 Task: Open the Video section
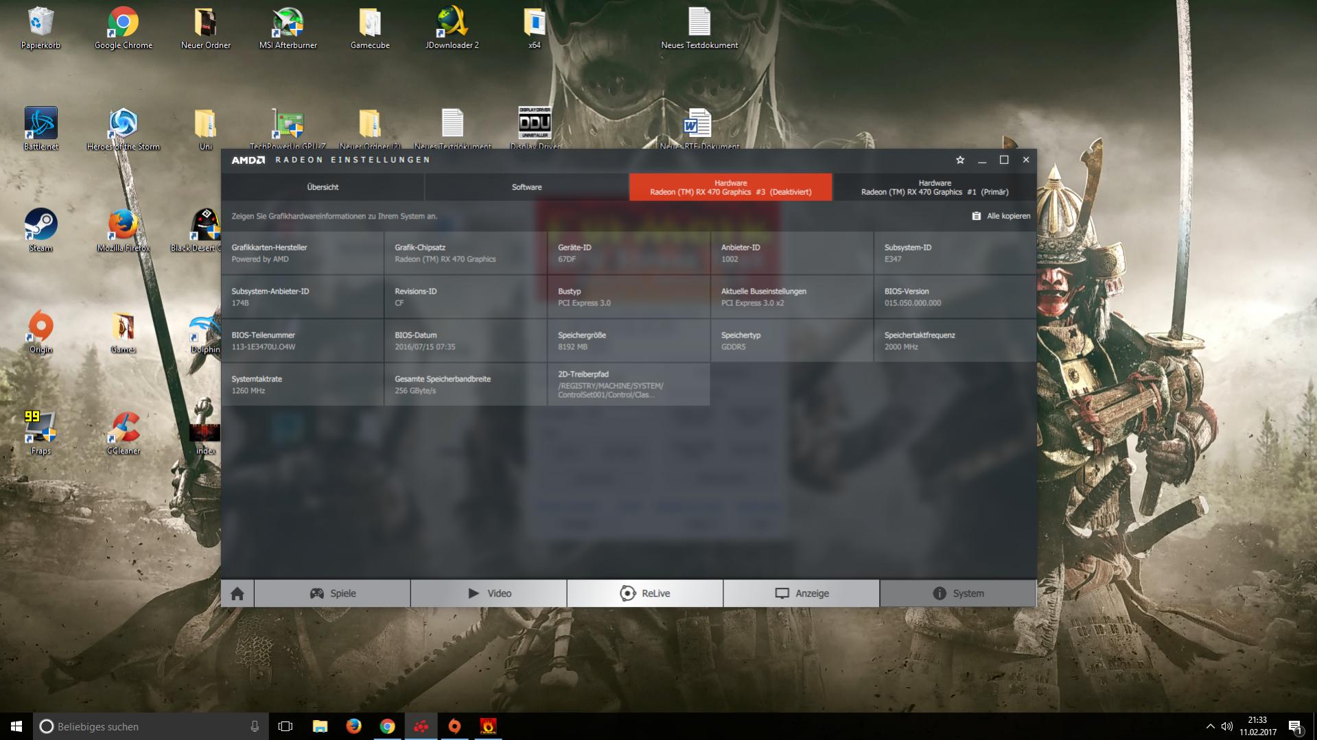coord(489,593)
